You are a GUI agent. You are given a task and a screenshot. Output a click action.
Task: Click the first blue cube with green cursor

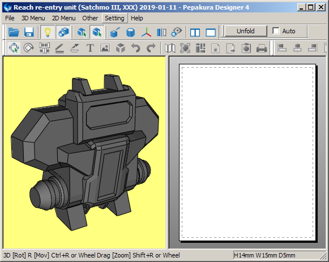coord(82,32)
